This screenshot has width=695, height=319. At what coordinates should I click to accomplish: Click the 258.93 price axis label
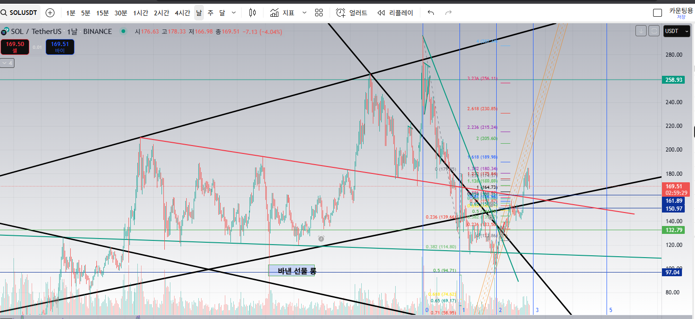click(x=673, y=80)
